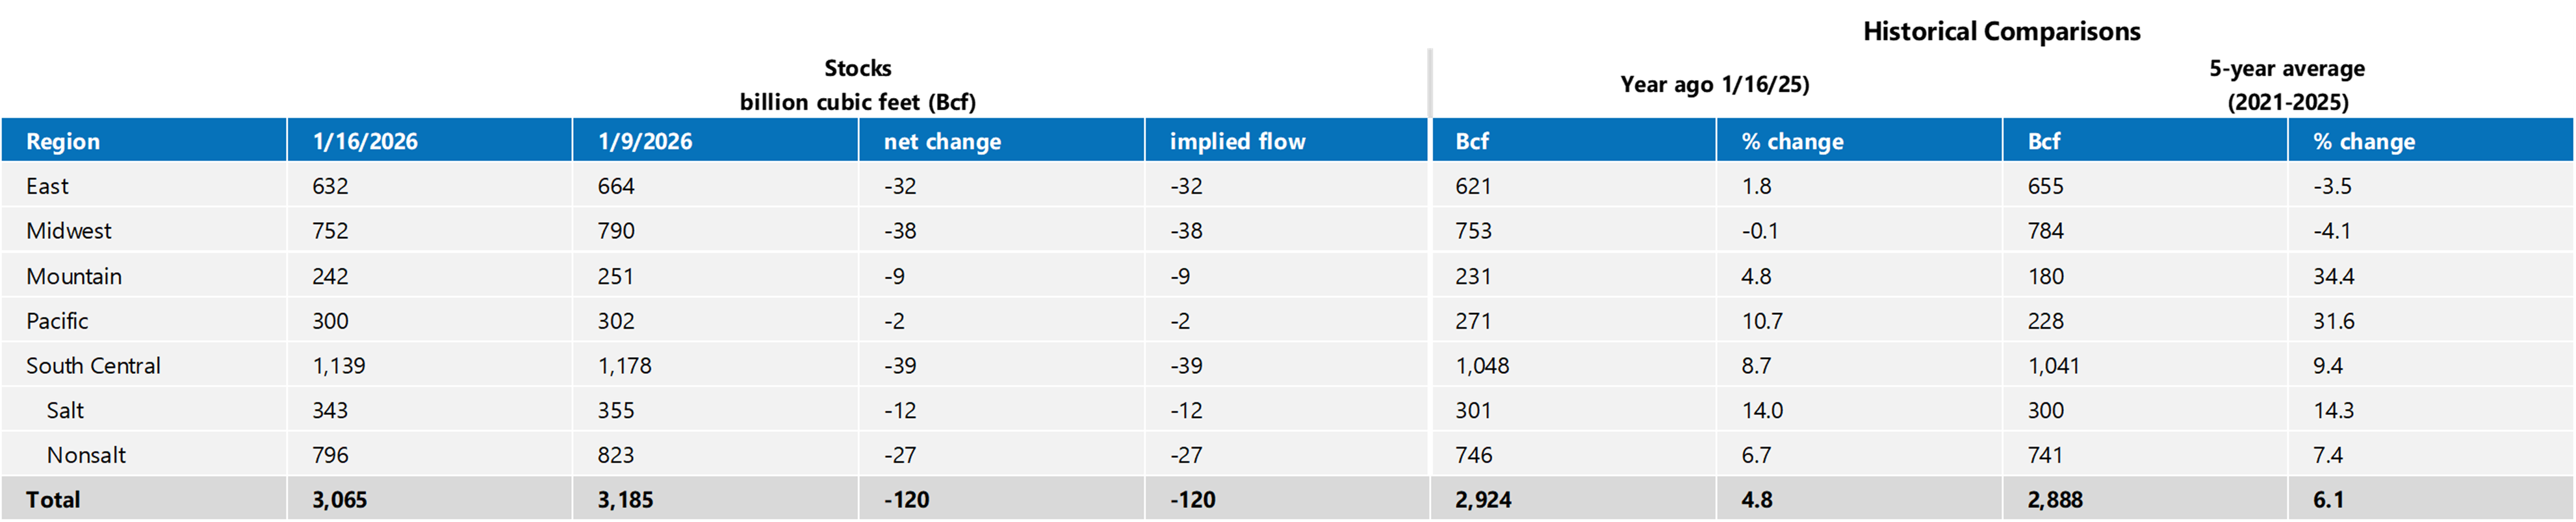Select the 1/16/2026 column header
The height and width of the screenshot is (522, 2576).
[x=365, y=141]
